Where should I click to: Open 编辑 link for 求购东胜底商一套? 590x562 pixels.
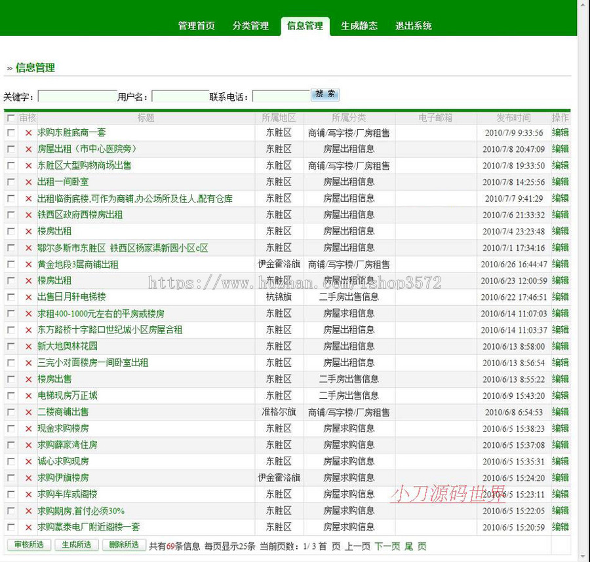click(561, 133)
